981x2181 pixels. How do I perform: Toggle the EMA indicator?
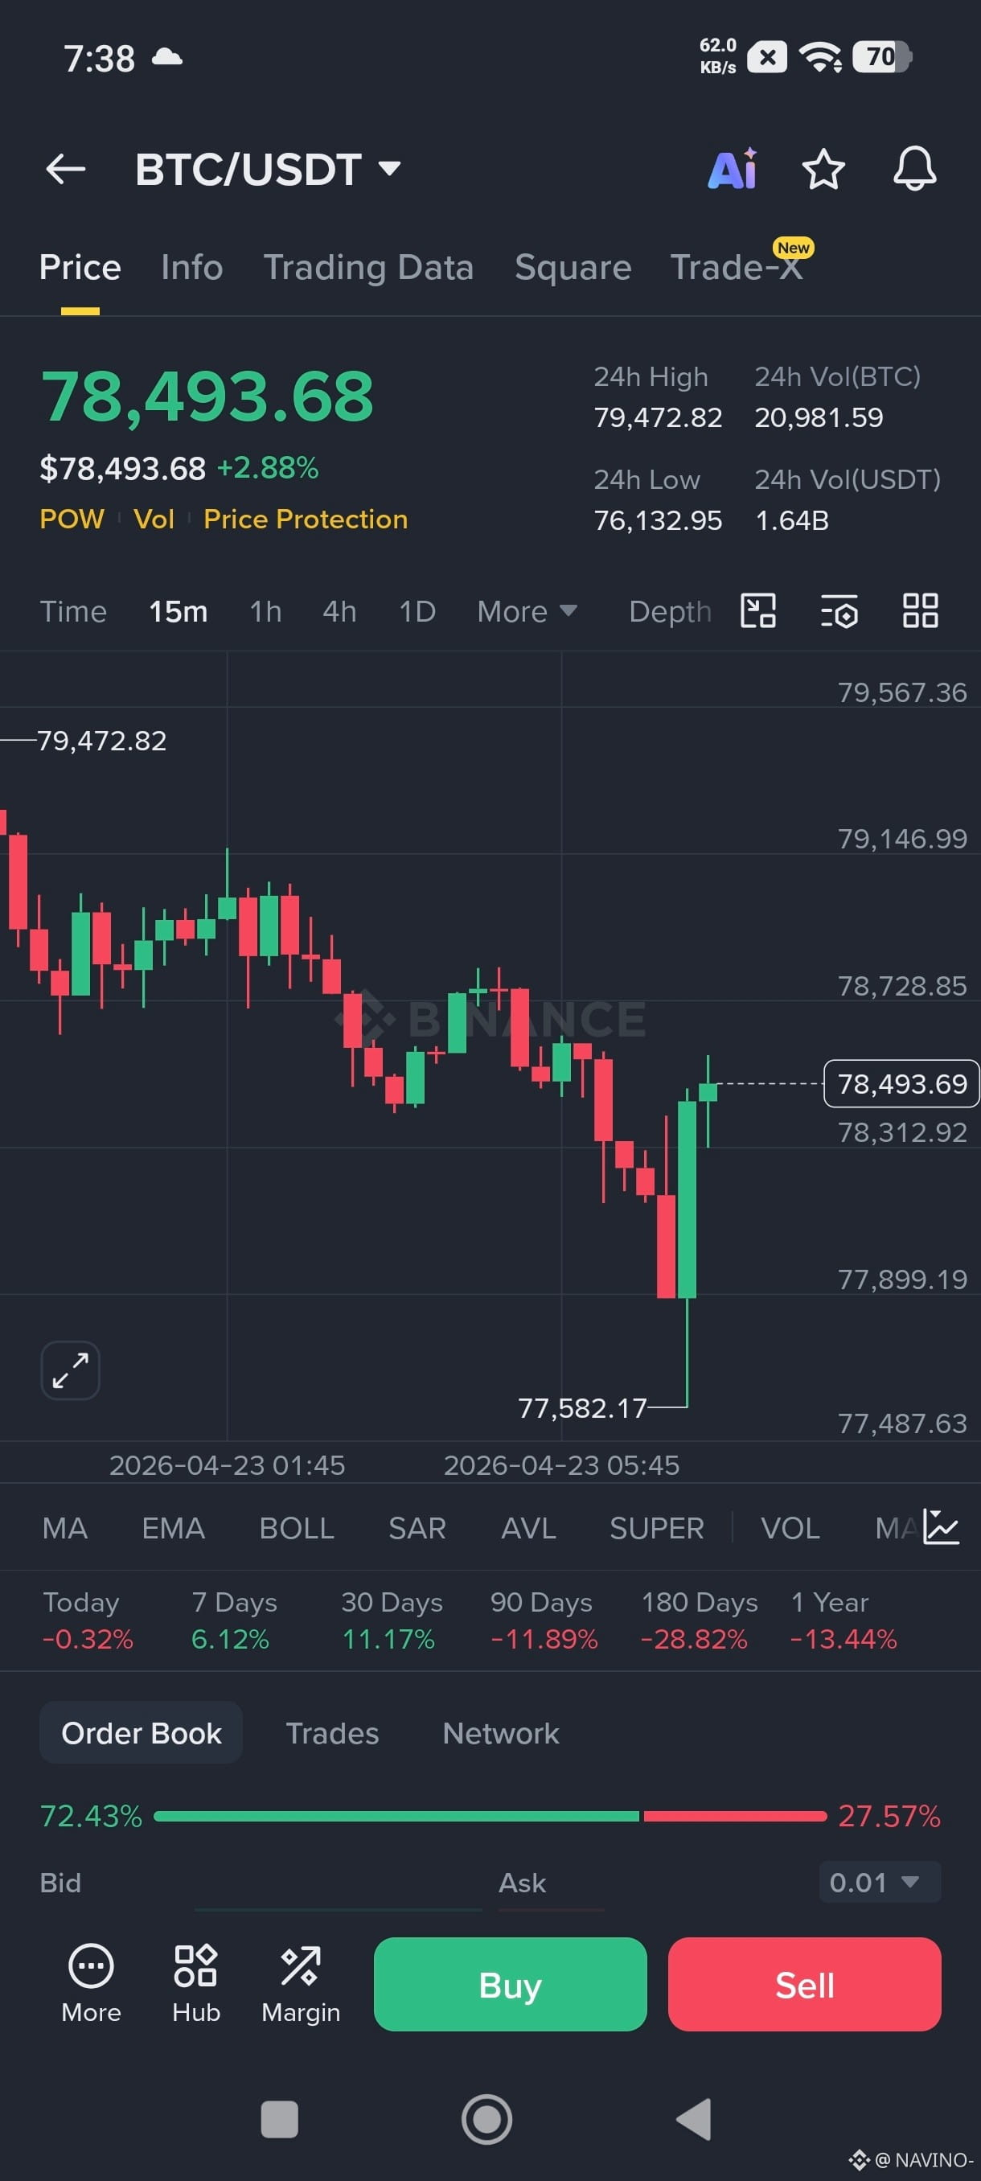(174, 1528)
